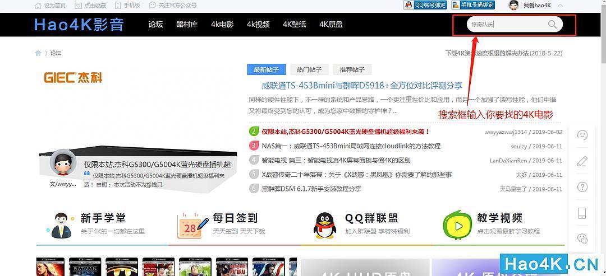606x276 pixels.
Task: Click the 手机版 link
Action: tap(128, 6)
